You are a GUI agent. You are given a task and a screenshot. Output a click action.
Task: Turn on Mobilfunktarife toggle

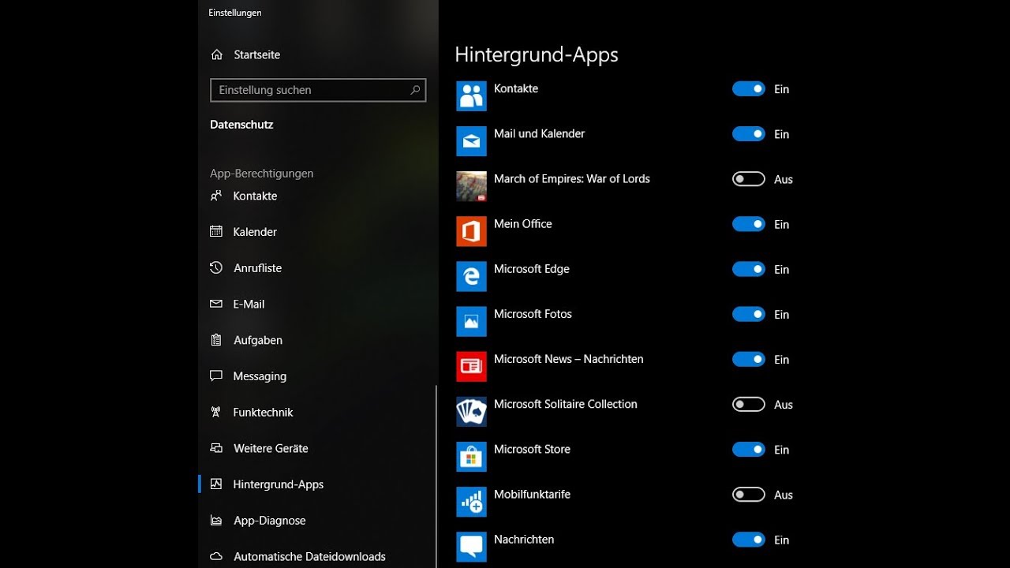tap(749, 495)
